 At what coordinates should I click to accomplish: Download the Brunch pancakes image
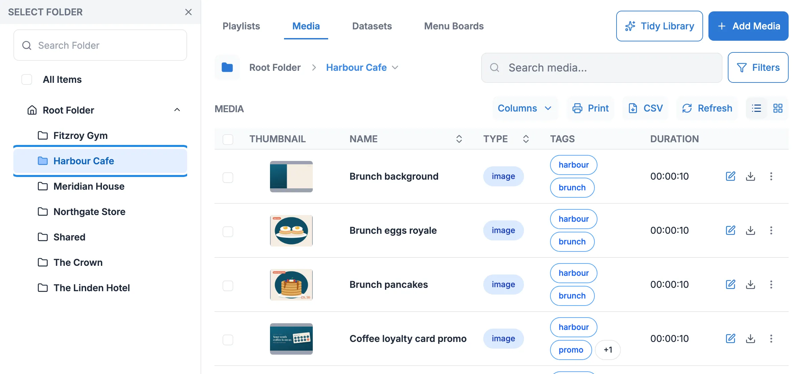click(x=751, y=285)
